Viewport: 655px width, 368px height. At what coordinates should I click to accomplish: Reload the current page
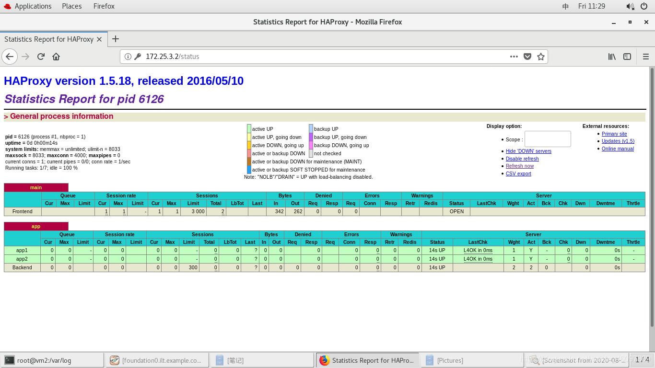pos(41,57)
